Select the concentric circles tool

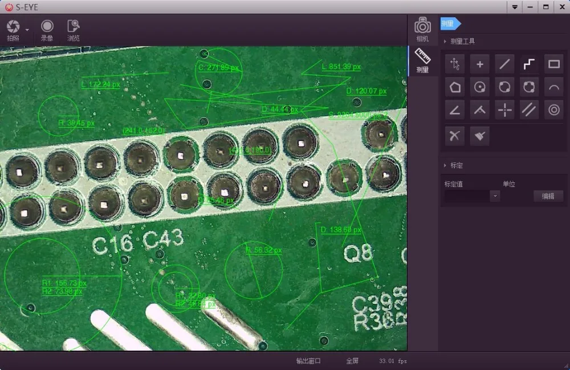click(554, 110)
